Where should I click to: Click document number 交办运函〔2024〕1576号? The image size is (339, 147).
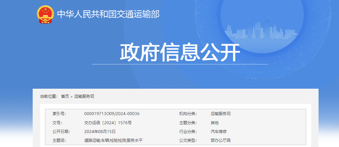(x=108, y=123)
